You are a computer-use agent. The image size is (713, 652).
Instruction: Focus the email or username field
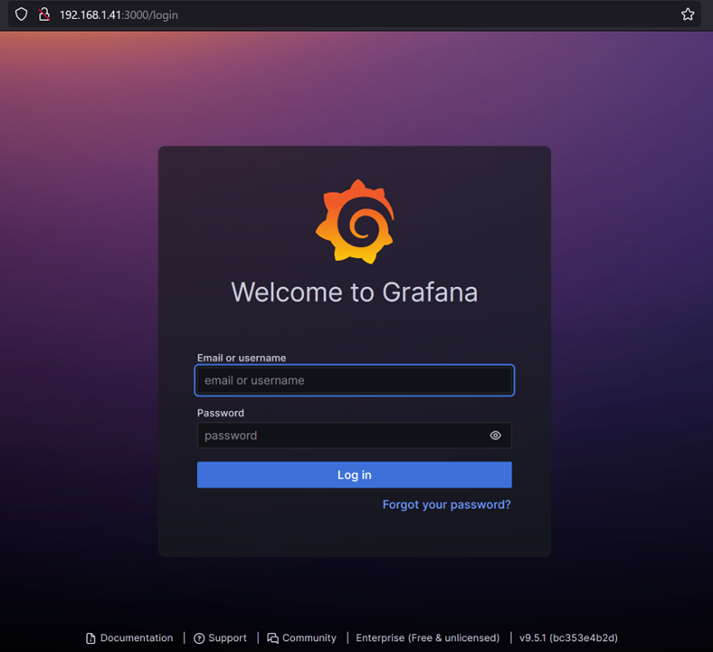click(355, 380)
